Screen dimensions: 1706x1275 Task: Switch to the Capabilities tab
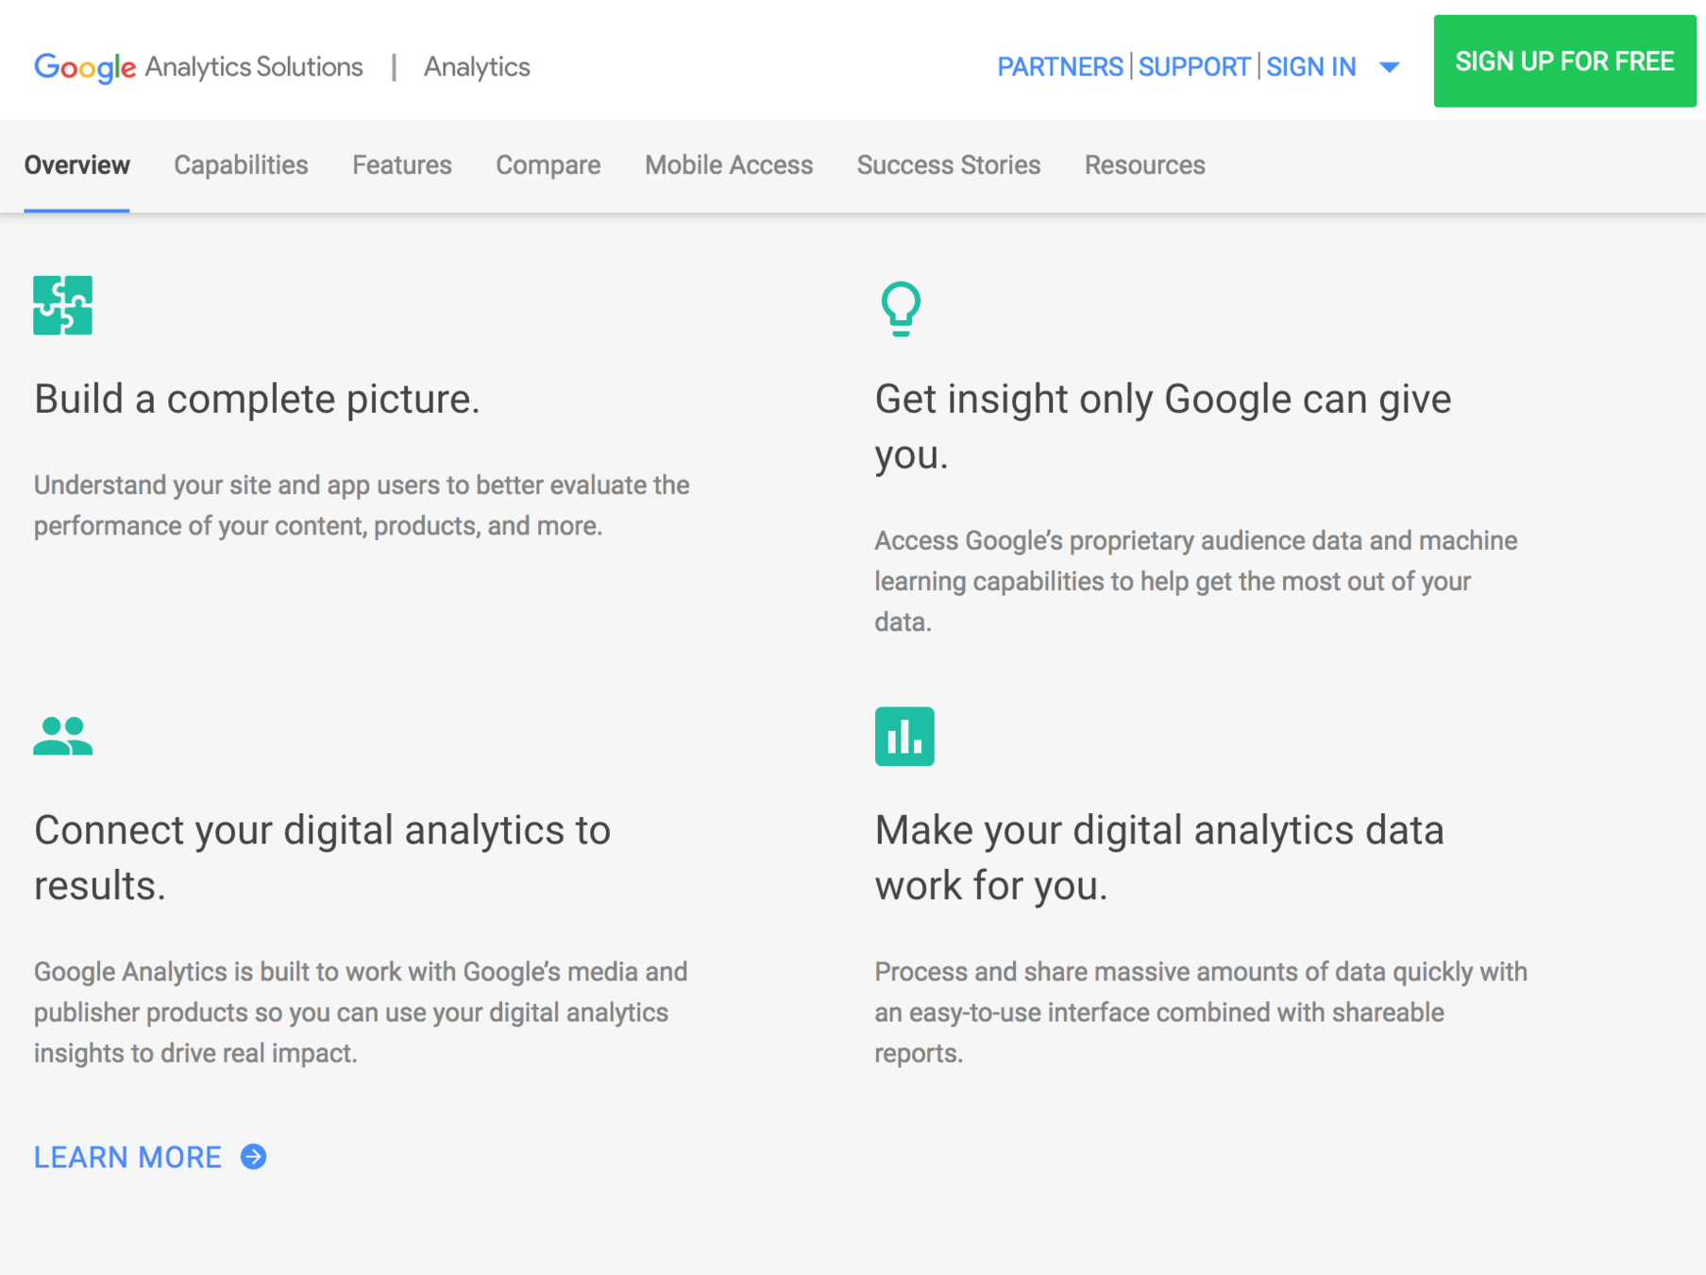[241, 165]
